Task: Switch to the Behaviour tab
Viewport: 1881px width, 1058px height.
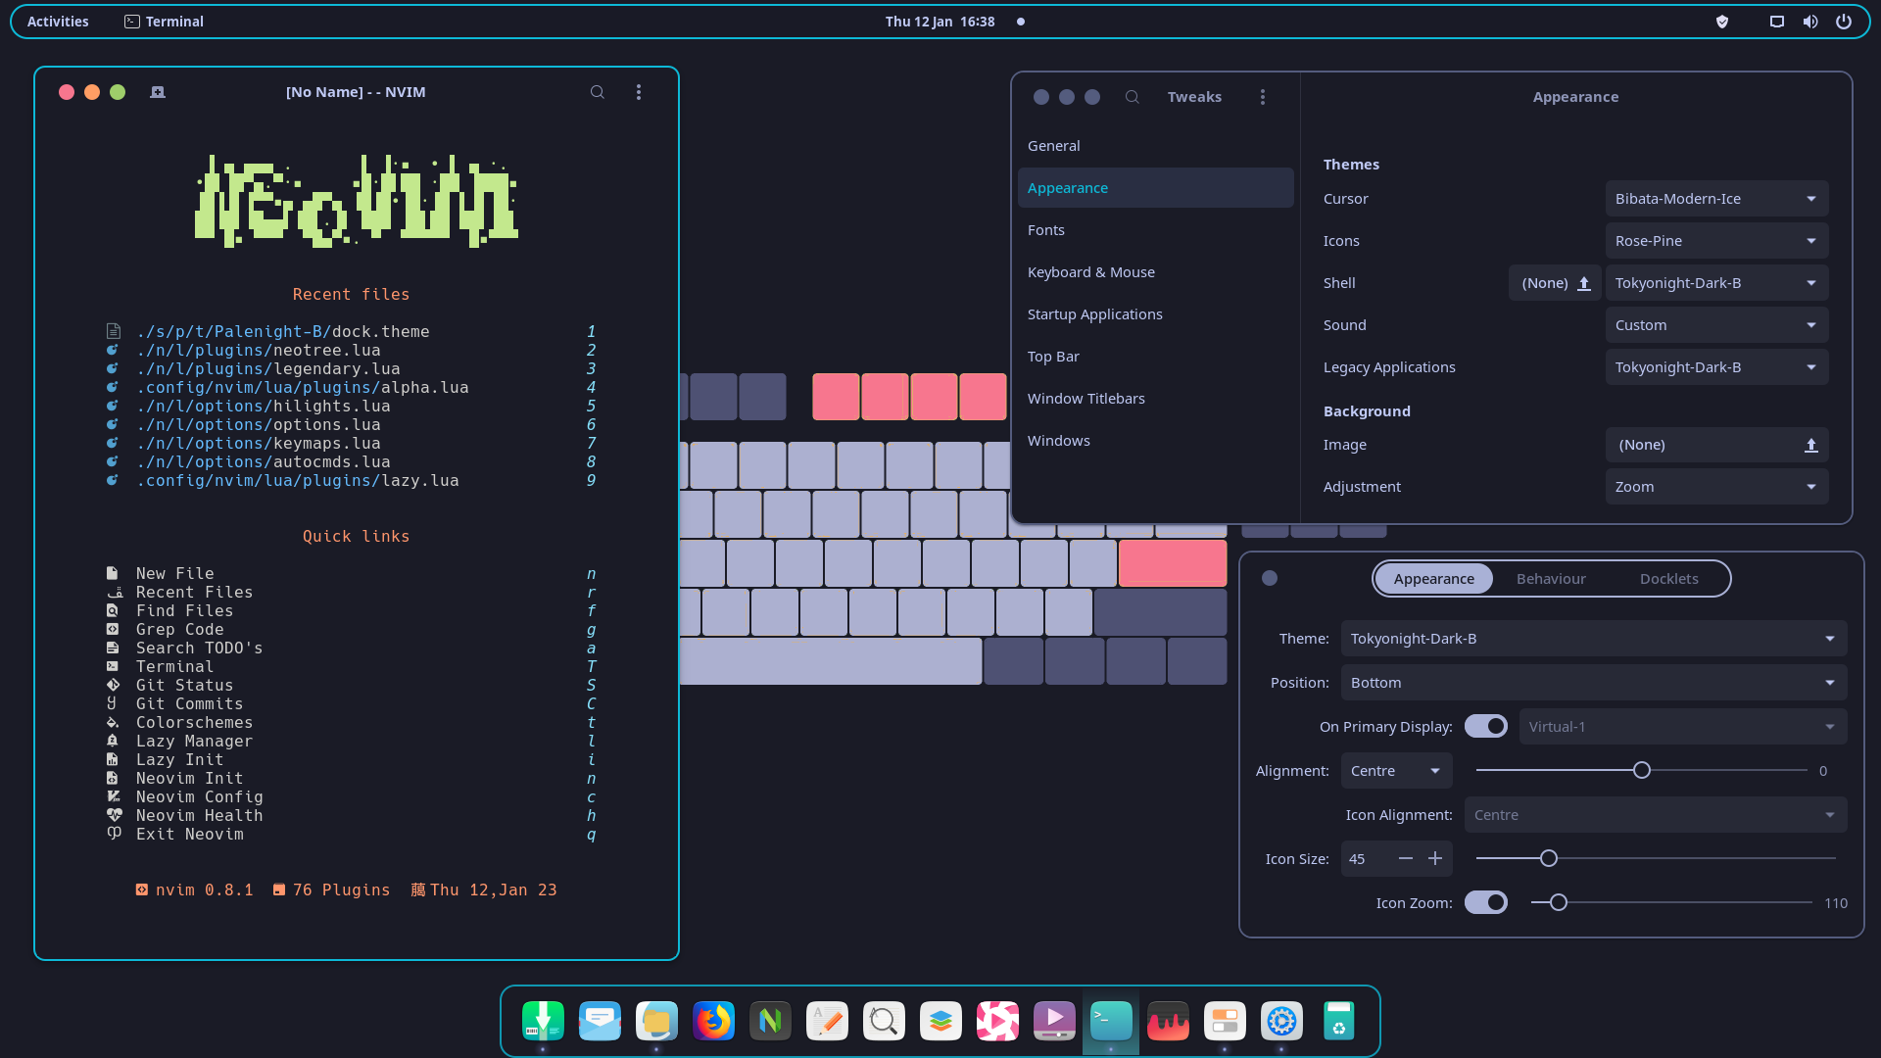Action: tap(1551, 579)
